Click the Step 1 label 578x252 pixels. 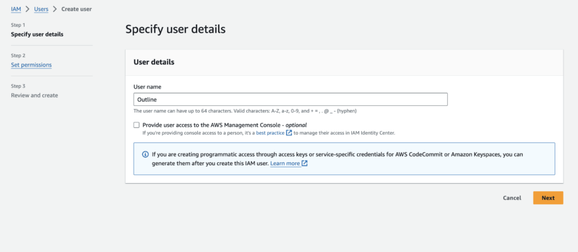(18, 25)
